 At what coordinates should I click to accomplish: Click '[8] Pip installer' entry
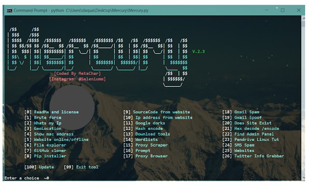(x=45, y=156)
